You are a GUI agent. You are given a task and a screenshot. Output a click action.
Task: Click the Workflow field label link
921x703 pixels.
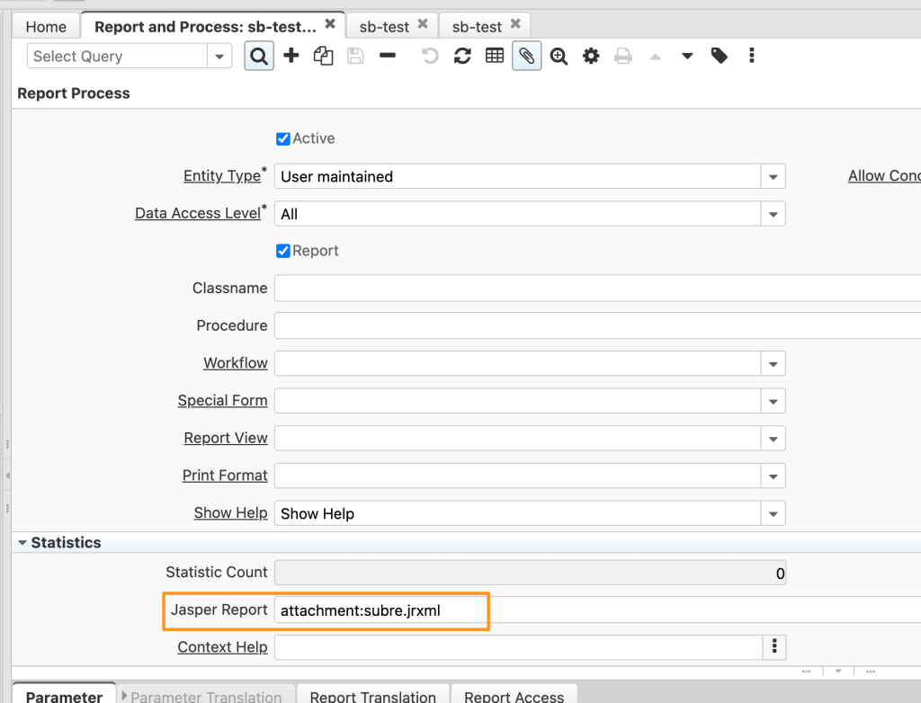[x=235, y=362]
